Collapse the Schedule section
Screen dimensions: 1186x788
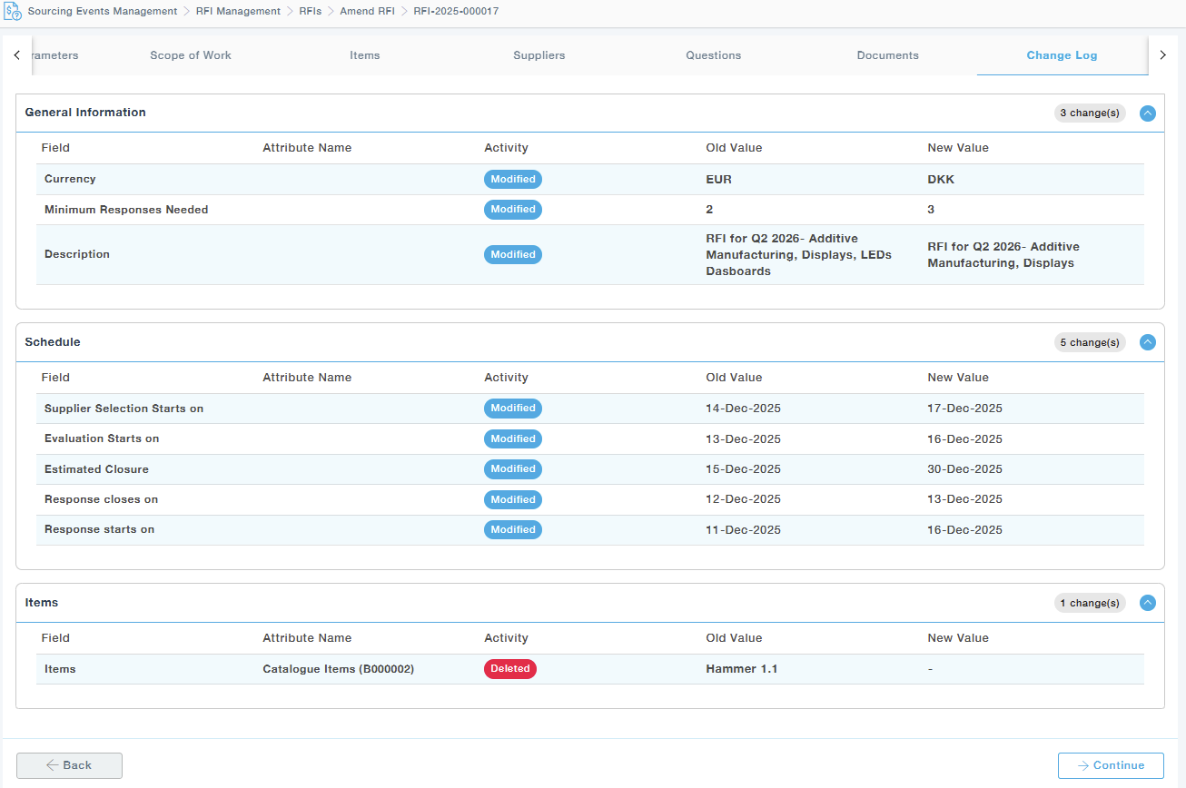pyautogui.click(x=1148, y=343)
